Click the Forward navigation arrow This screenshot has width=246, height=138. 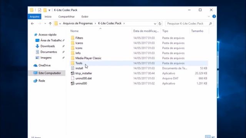pyautogui.click(x=39, y=23)
